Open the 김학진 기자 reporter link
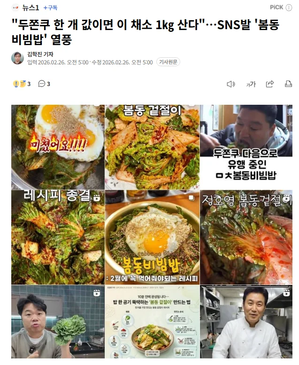 coord(40,54)
